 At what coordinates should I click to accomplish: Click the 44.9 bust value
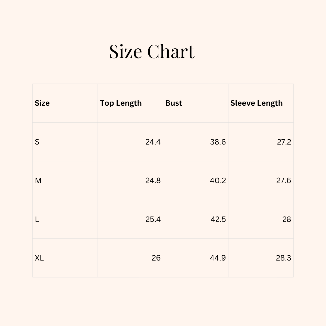coord(218,258)
